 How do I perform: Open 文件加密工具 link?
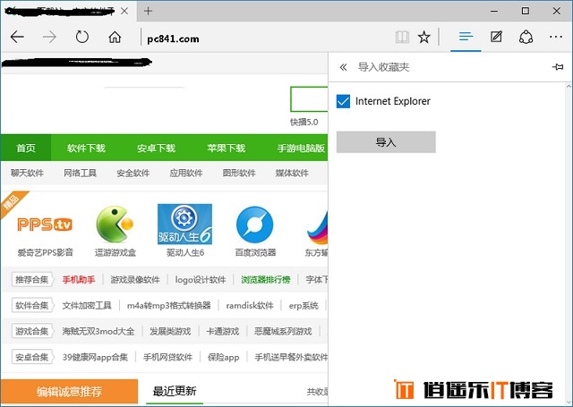click(x=87, y=305)
